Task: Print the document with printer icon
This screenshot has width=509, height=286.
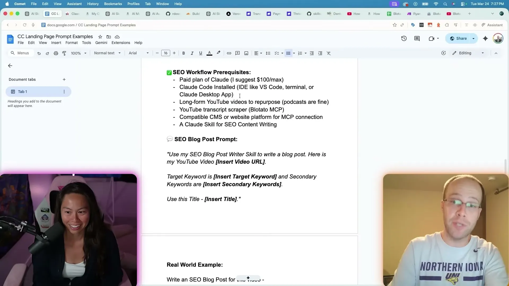Action: [56, 53]
